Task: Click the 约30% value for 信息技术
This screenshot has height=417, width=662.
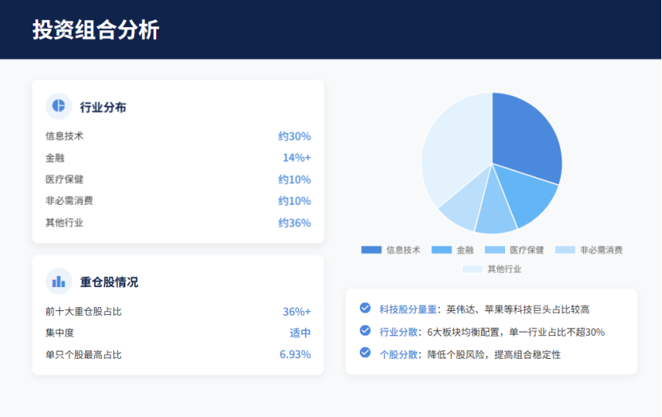Action: (x=294, y=136)
